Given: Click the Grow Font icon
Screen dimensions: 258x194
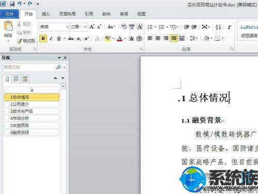Looking at the screenshot, I should point(92,27).
